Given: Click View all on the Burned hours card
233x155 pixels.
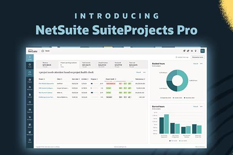Looking at the screenshot, I should pyautogui.click(x=196, y=106).
